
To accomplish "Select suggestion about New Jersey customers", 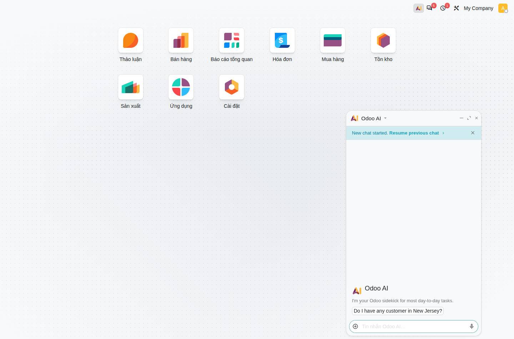I will 398,311.
